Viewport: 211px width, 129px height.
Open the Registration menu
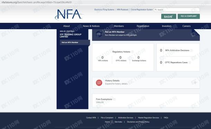(143, 26)
